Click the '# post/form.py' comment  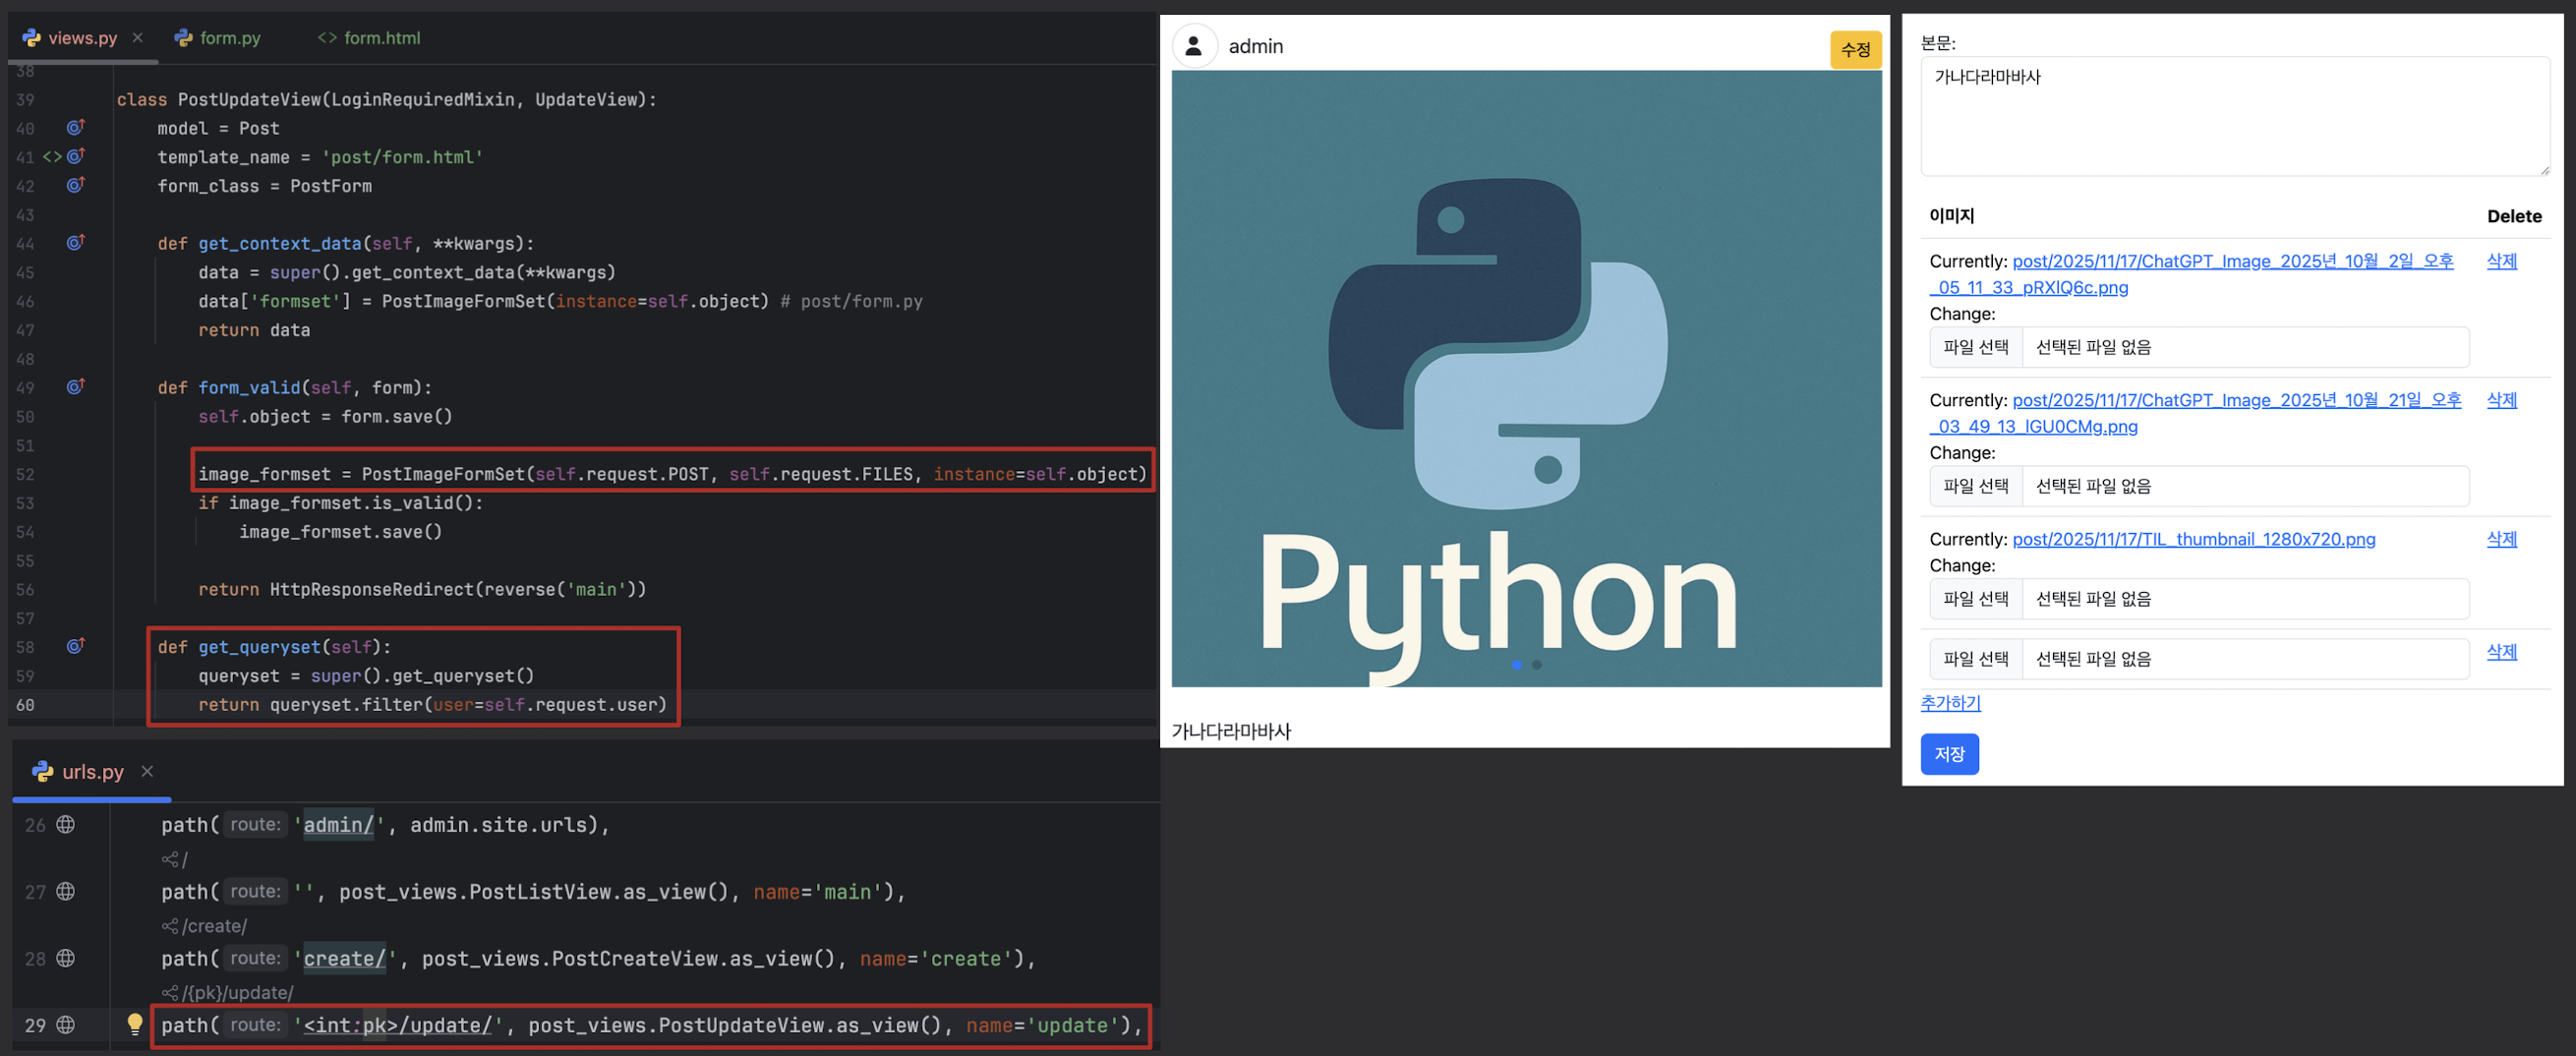click(851, 301)
